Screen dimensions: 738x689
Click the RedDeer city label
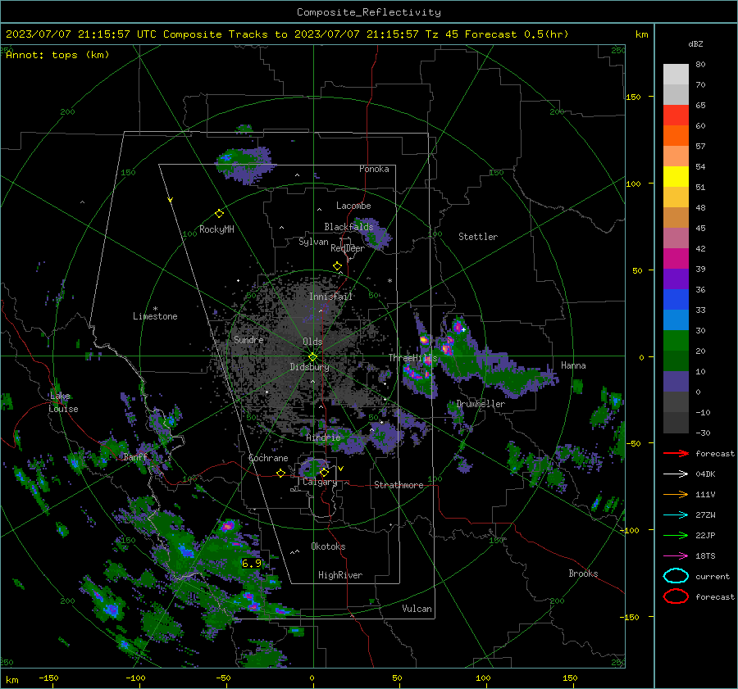pos(348,248)
